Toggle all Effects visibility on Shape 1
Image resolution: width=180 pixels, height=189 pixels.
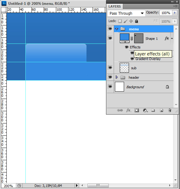pyautogui.click(x=127, y=47)
